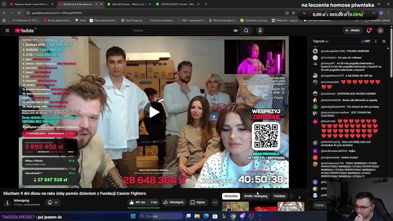Open File Explorer from the taskbar

[197, 216]
